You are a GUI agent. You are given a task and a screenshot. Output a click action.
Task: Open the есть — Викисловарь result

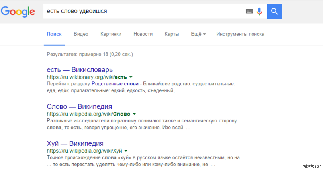tap(80, 70)
